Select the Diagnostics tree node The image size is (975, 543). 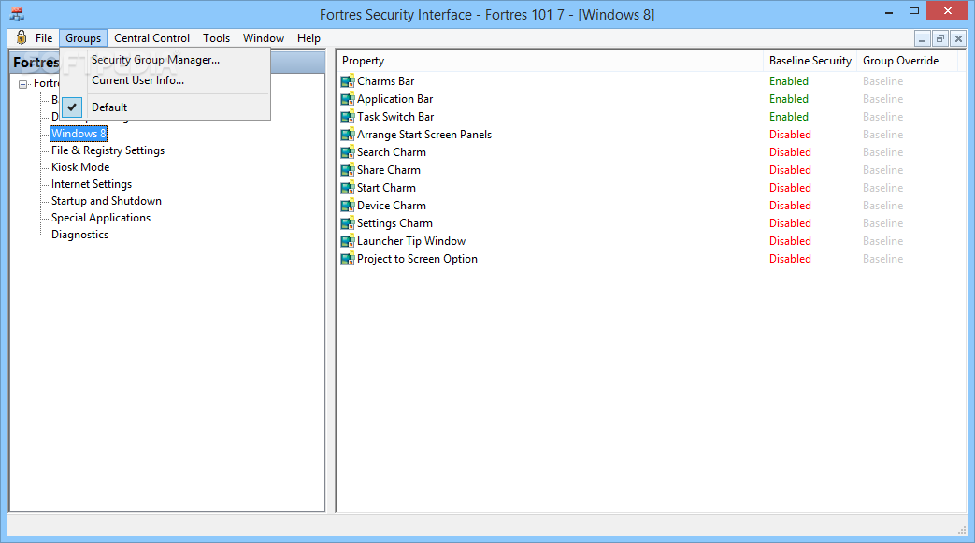tap(79, 235)
